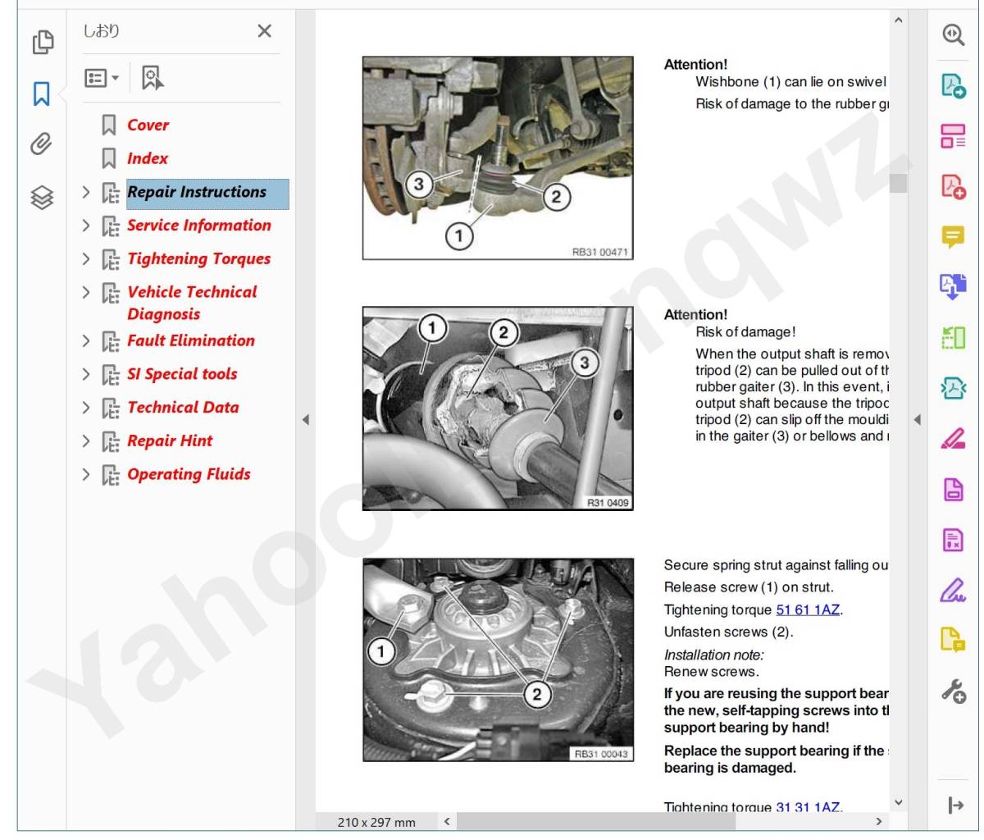Open the Export PDF tool

tap(953, 85)
